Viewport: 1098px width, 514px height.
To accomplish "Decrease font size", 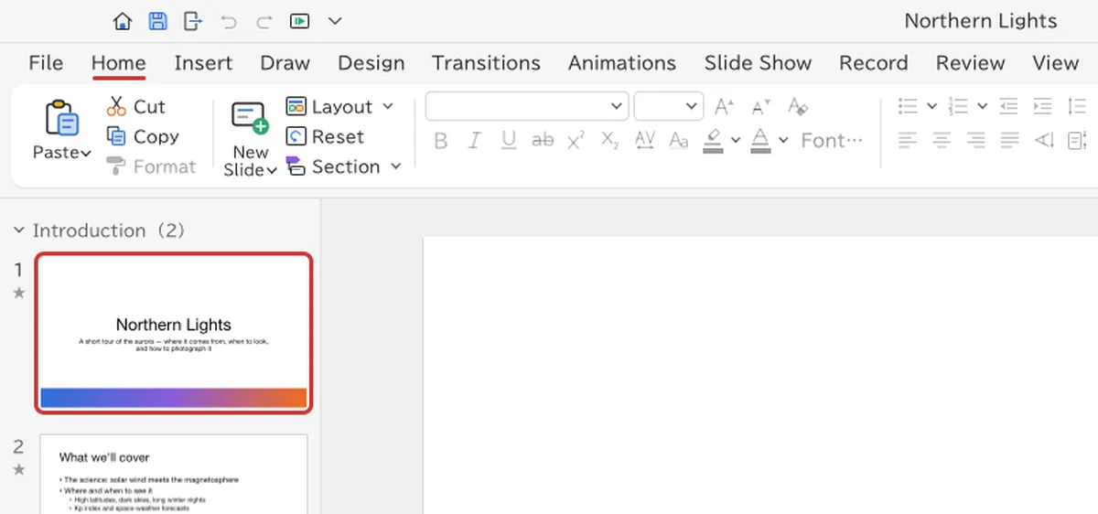I will click(760, 107).
